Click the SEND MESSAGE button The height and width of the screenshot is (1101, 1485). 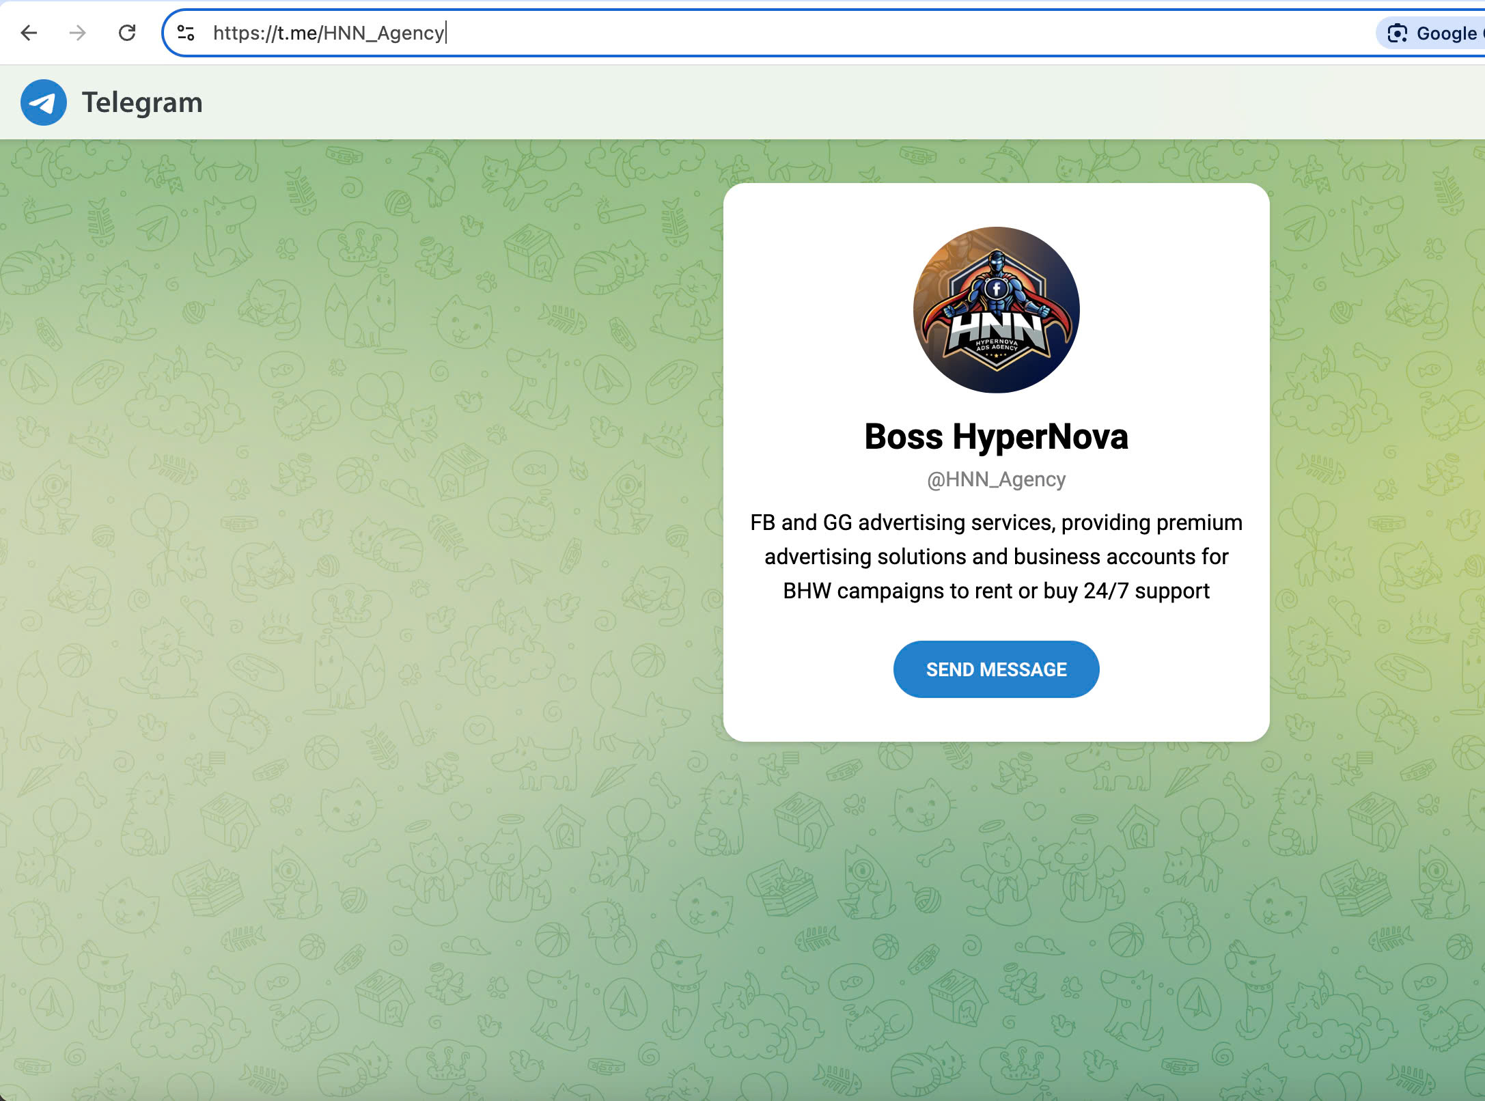[x=996, y=669]
